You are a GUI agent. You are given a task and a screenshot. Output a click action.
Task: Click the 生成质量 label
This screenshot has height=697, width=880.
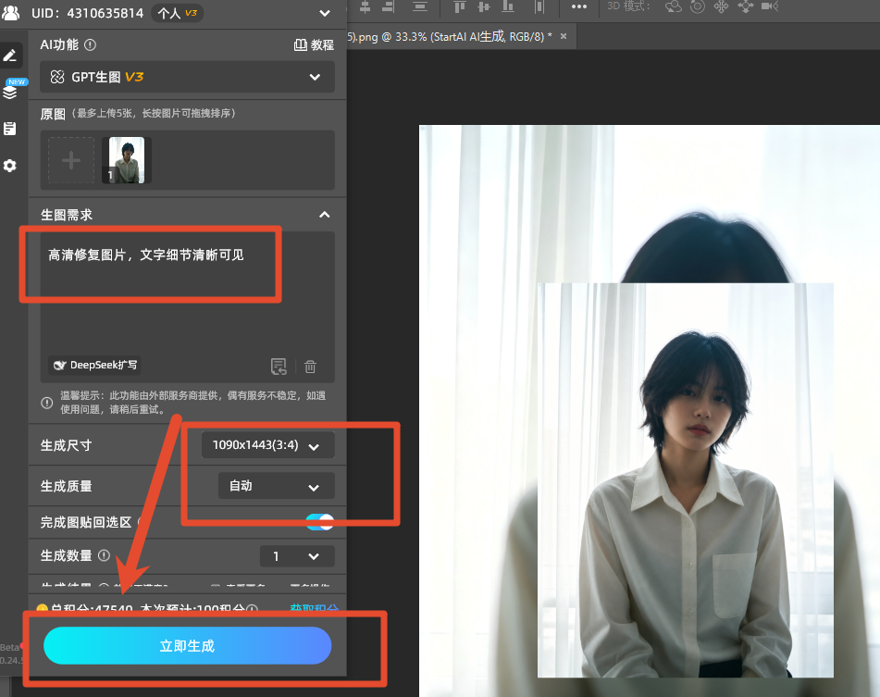pos(67,486)
